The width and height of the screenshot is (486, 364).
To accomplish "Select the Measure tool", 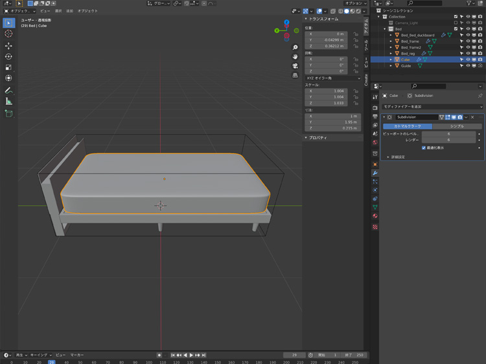I will (x=8, y=101).
